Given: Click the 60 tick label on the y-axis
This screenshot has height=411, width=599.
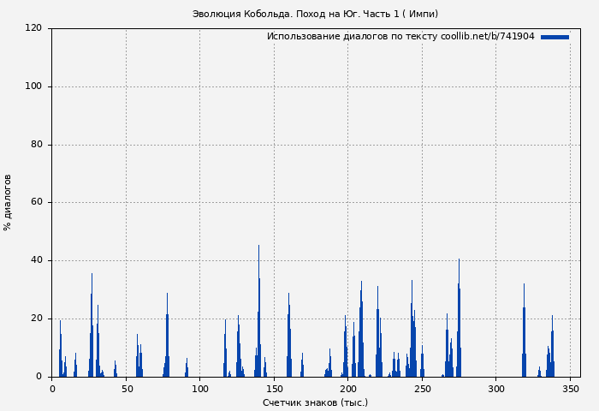Looking at the screenshot, I should pos(36,203).
